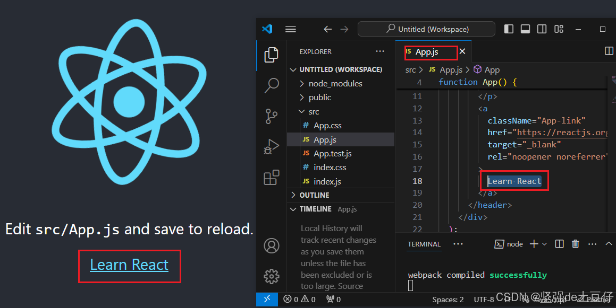The height and width of the screenshot is (308, 616).
Task: Click the sticky function App() header
Action: tap(478, 82)
